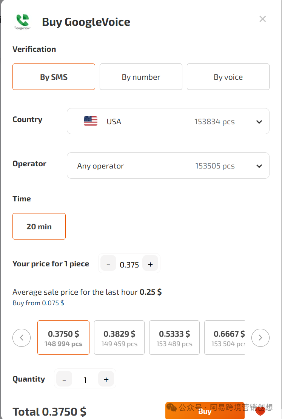
Task: Show next price offers with right arrow
Action: pyautogui.click(x=260, y=338)
